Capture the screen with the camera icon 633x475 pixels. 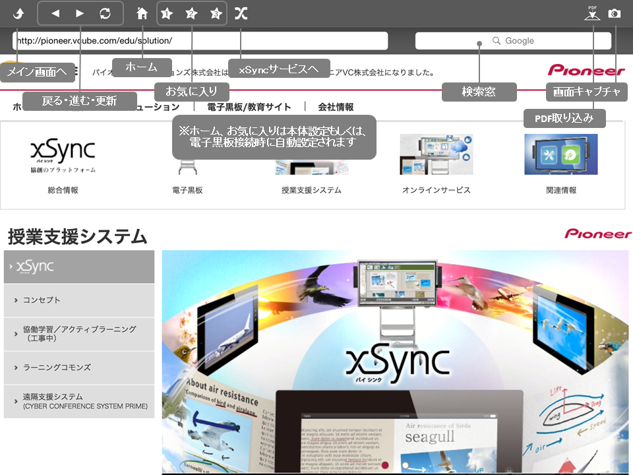point(615,13)
